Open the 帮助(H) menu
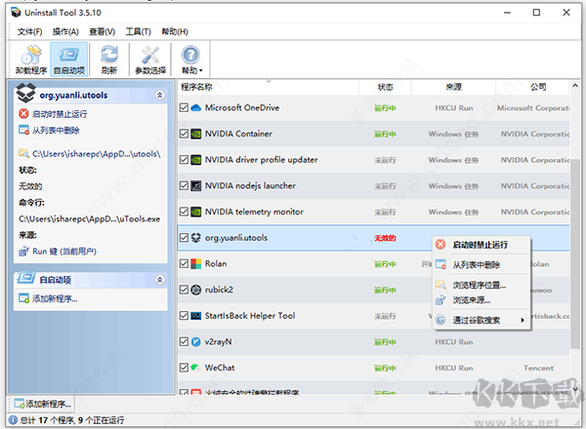This screenshot has width=586, height=429. [x=175, y=32]
